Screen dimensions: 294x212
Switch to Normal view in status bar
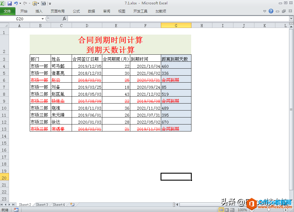221,210
